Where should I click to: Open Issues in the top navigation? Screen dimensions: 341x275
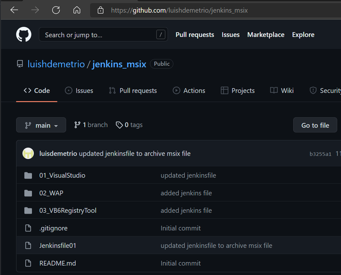click(230, 35)
